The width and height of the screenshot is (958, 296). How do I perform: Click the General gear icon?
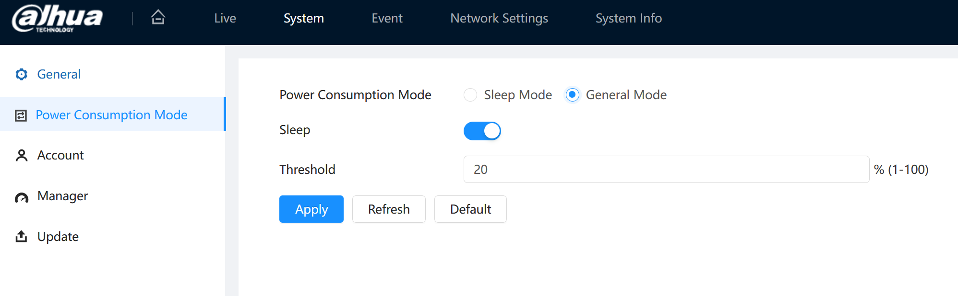pyautogui.click(x=21, y=74)
